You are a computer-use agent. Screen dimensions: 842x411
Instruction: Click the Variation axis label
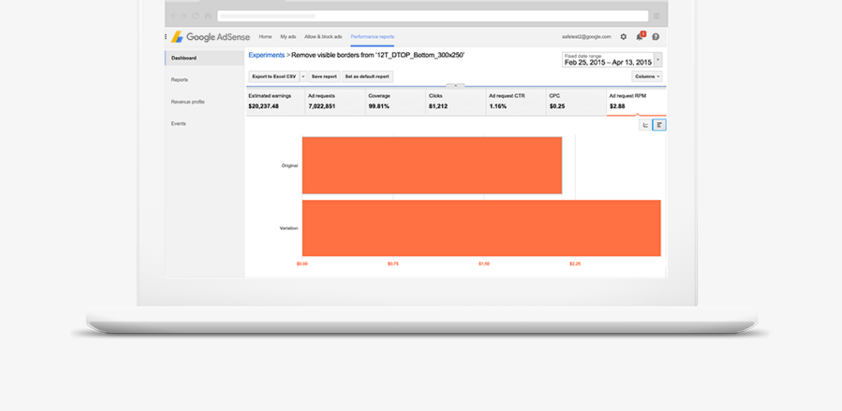tap(289, 228)
